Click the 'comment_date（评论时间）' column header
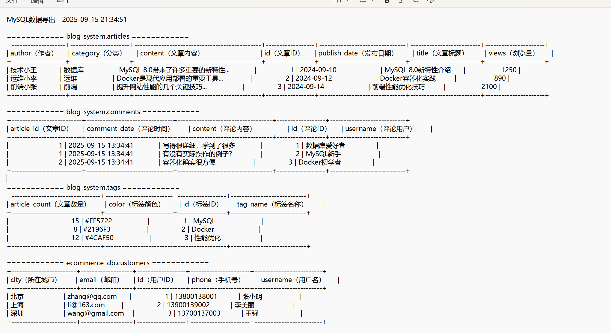Image resolution: width=611 pixels, height=333 pixels. (129, 129)
